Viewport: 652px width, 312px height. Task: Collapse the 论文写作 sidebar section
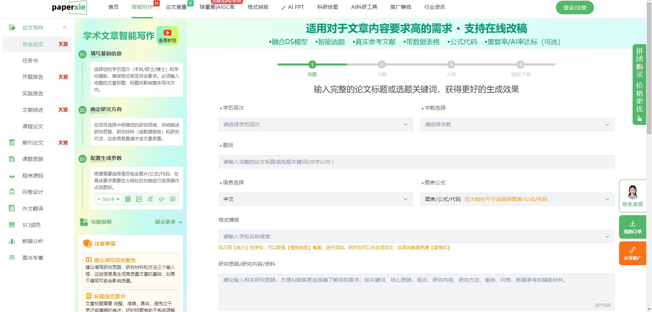(64, 27)
